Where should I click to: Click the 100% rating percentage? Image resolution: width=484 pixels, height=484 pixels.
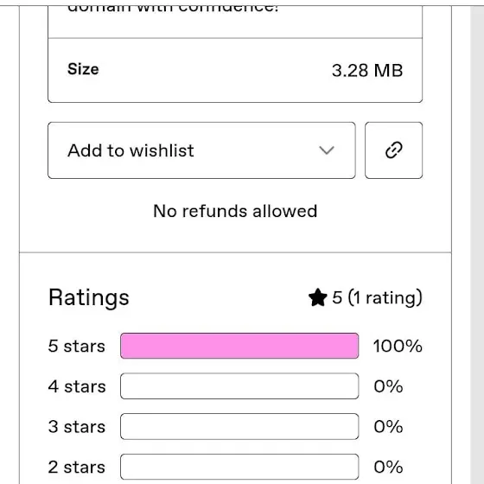click(x=398, y=346)
